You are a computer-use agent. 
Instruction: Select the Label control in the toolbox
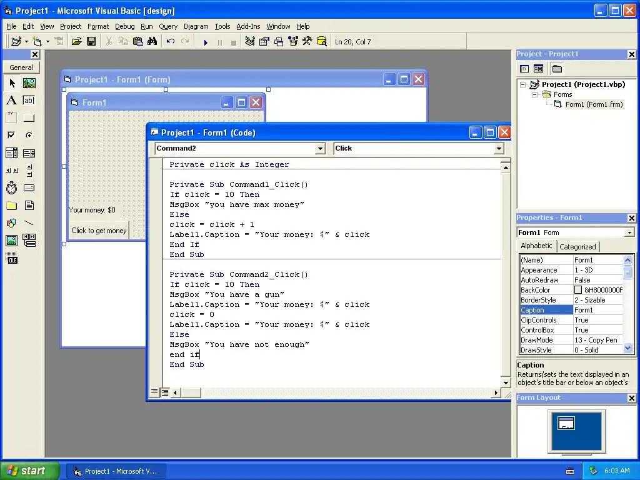[x=12, y=101]
